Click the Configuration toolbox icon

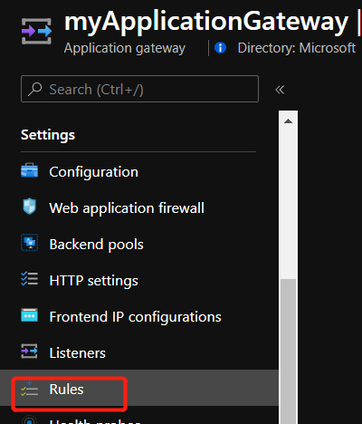tap(29, 170)
